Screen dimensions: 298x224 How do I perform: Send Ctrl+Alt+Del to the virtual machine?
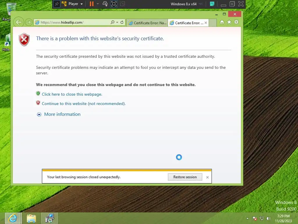coord(105,4)
